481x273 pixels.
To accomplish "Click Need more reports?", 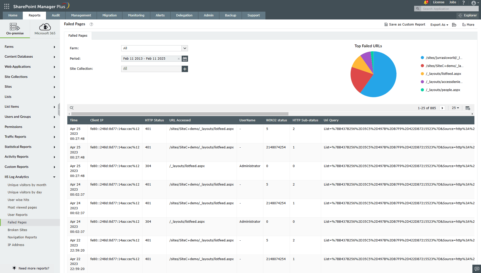I will pyautogui.click(x=31, y=268).
